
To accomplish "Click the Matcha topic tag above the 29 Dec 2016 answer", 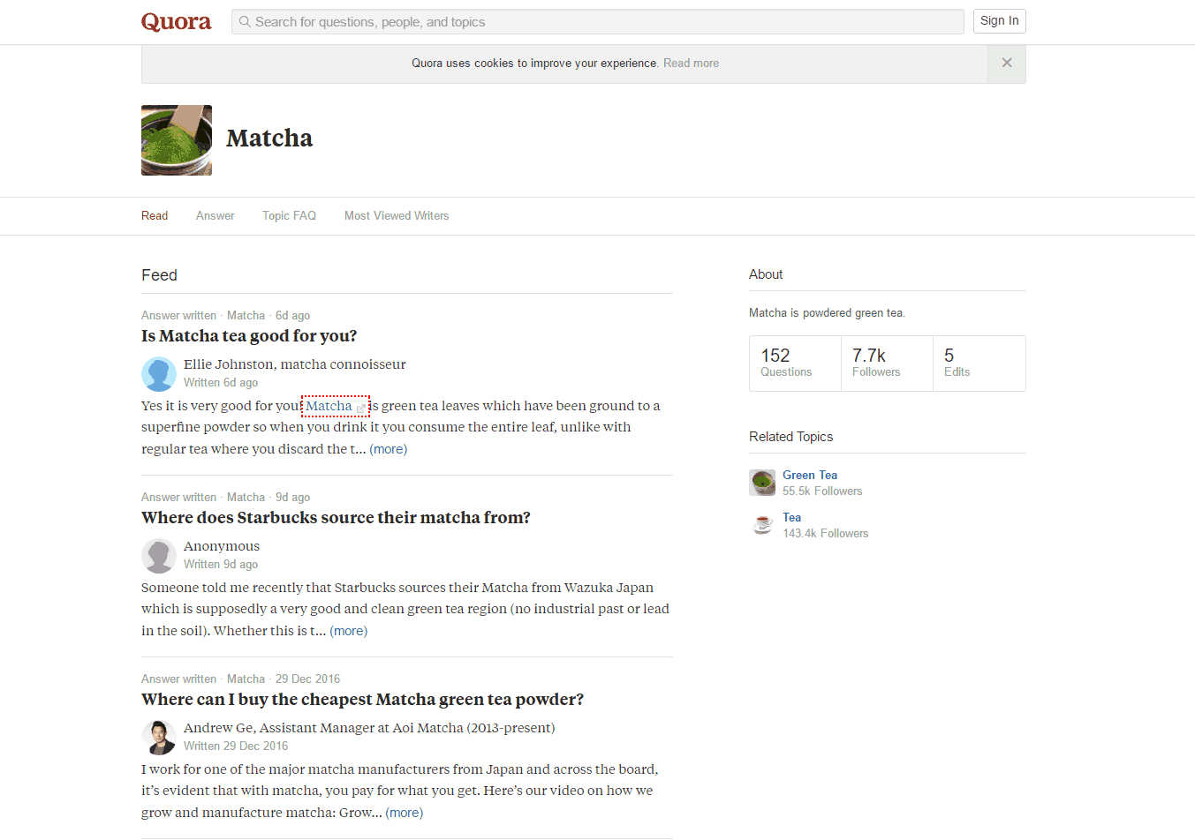I will click(x=246, y=679).
